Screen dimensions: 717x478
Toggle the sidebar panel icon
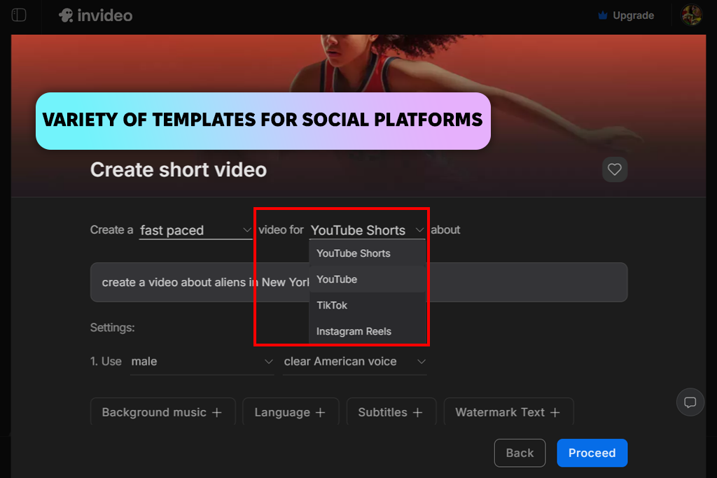point(19,15)
